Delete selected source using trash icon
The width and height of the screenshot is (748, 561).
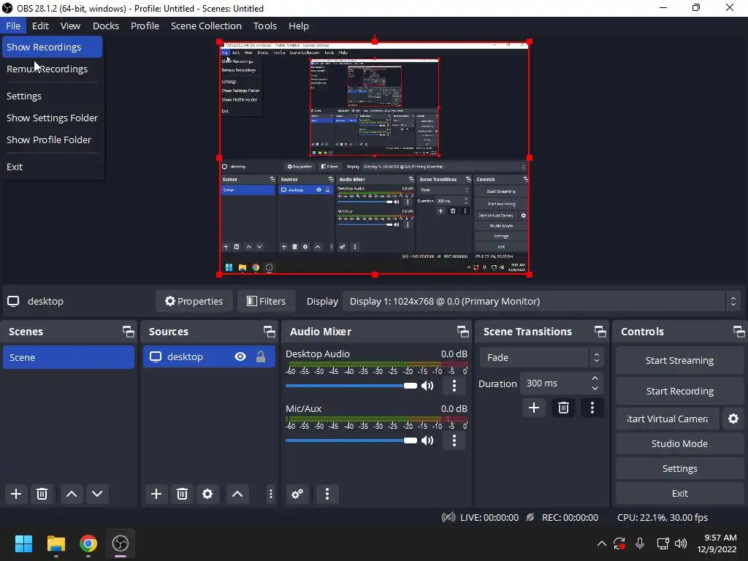(182, 494)
